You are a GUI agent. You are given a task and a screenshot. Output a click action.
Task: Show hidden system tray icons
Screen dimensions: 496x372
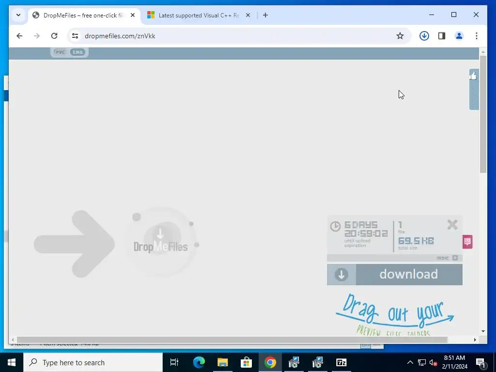coord(410,362)
